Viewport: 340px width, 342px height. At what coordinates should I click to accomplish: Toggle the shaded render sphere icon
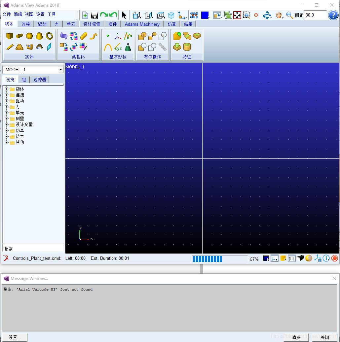tap(309, 258)
